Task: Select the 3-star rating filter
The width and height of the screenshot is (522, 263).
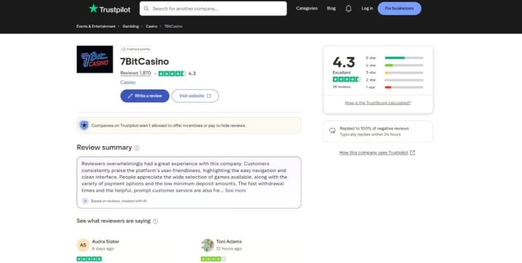Action: [x=395, y=73]
